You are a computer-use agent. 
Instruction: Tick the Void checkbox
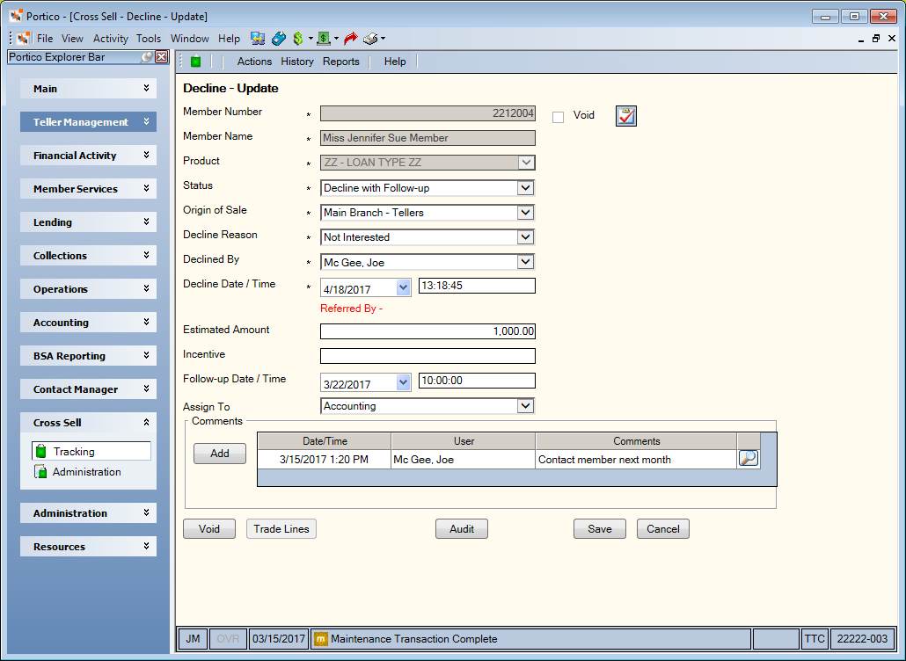tap(559, 117)
